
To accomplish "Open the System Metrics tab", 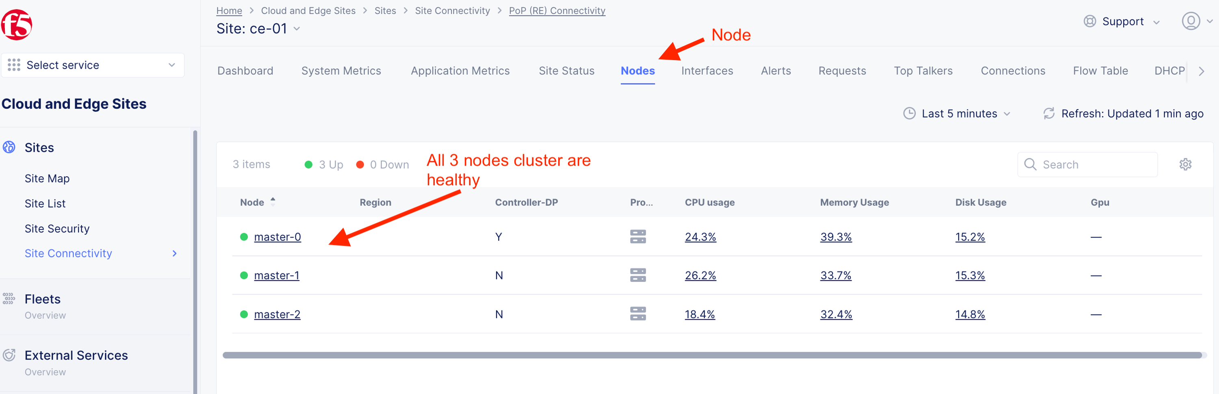I will [x=341, y=71].
